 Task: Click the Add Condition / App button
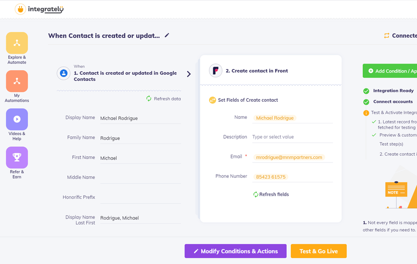pyautogui.click(x=390, y=71)
